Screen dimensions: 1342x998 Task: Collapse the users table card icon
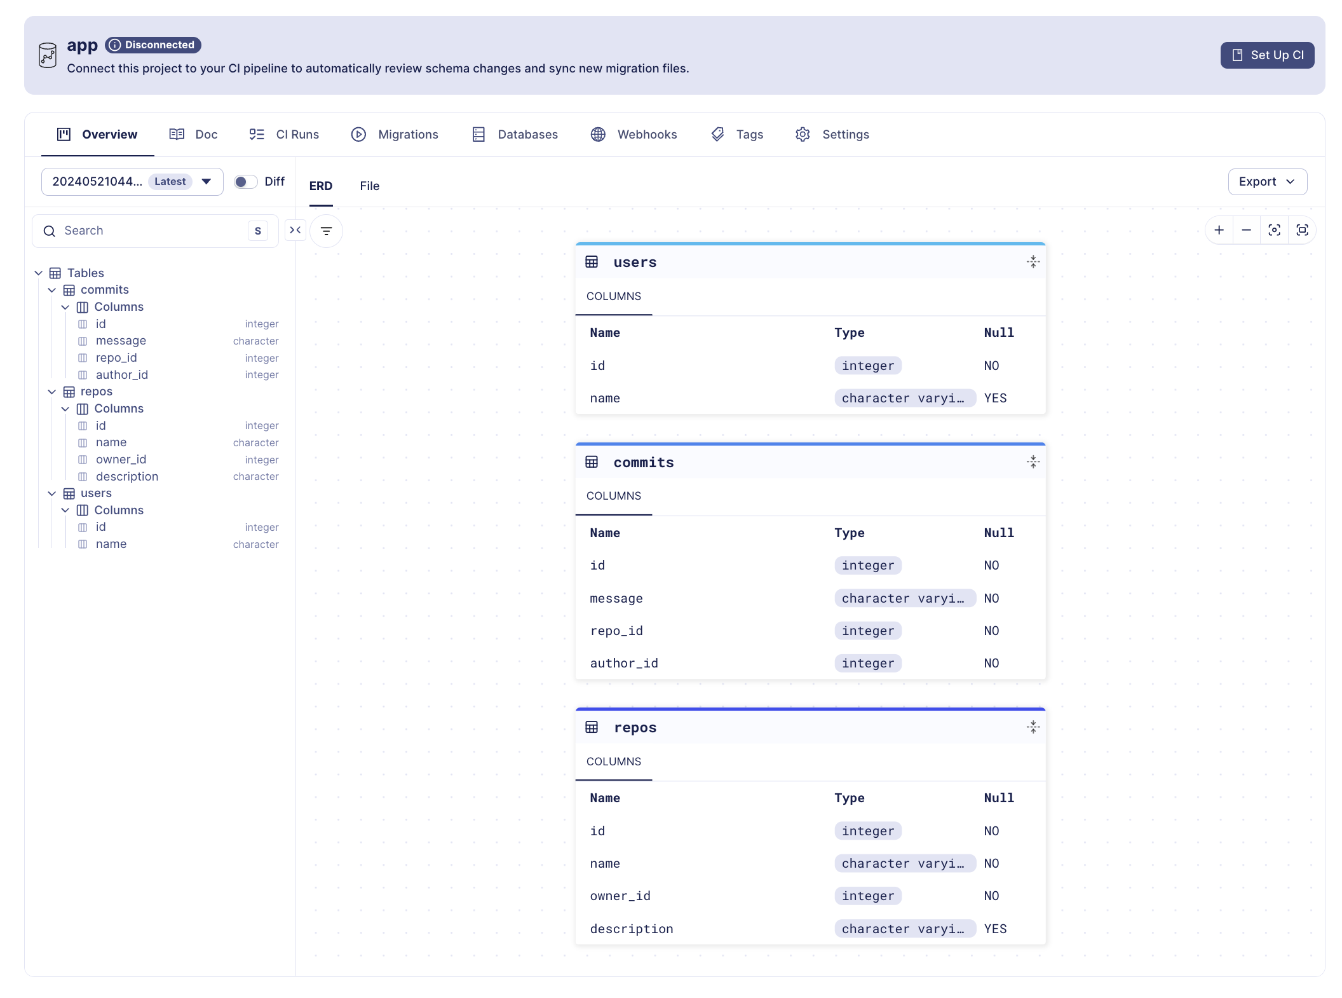coord(1033,262)
